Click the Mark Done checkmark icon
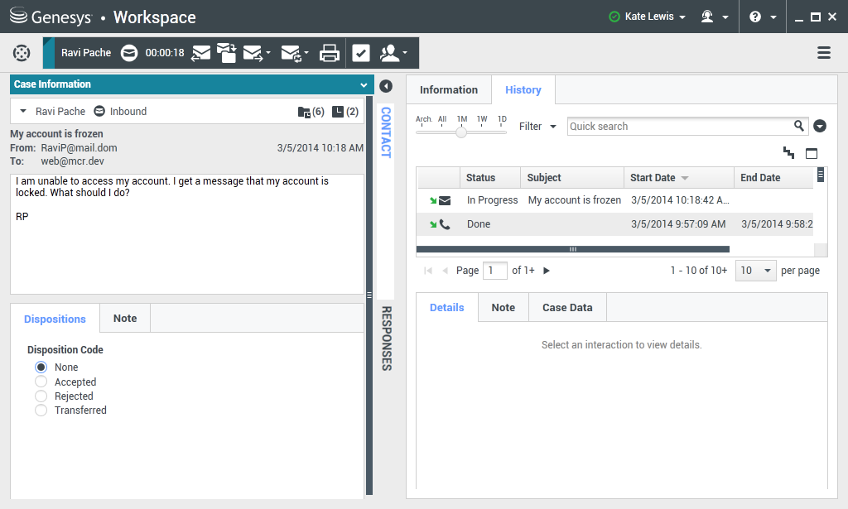848x509 pixels. click(361, 53)
